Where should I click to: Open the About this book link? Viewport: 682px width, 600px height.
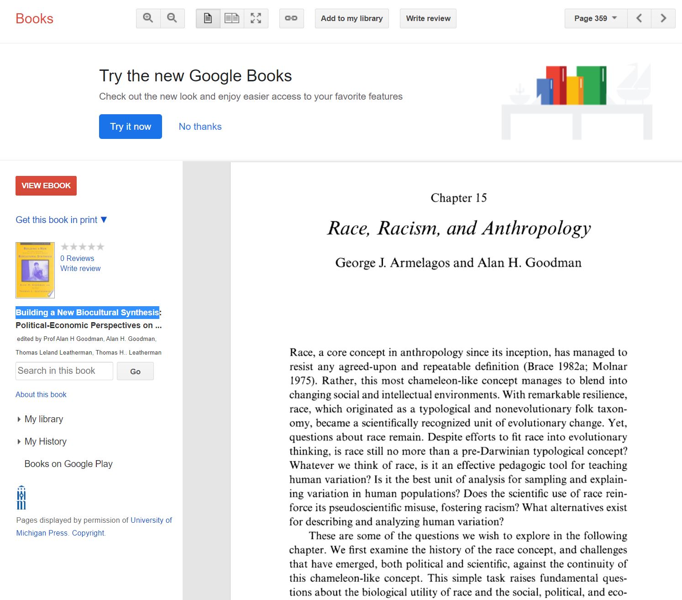pyautogui.click(x=41, y=394)
